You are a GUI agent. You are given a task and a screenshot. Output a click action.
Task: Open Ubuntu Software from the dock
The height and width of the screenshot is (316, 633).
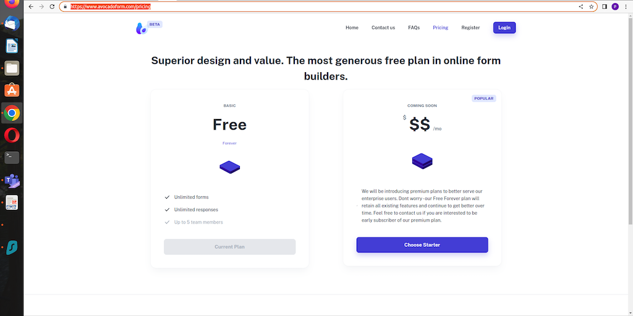(12, 91)
